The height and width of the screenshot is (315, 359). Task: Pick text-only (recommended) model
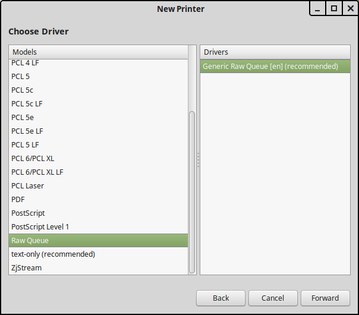click(53, 254)
